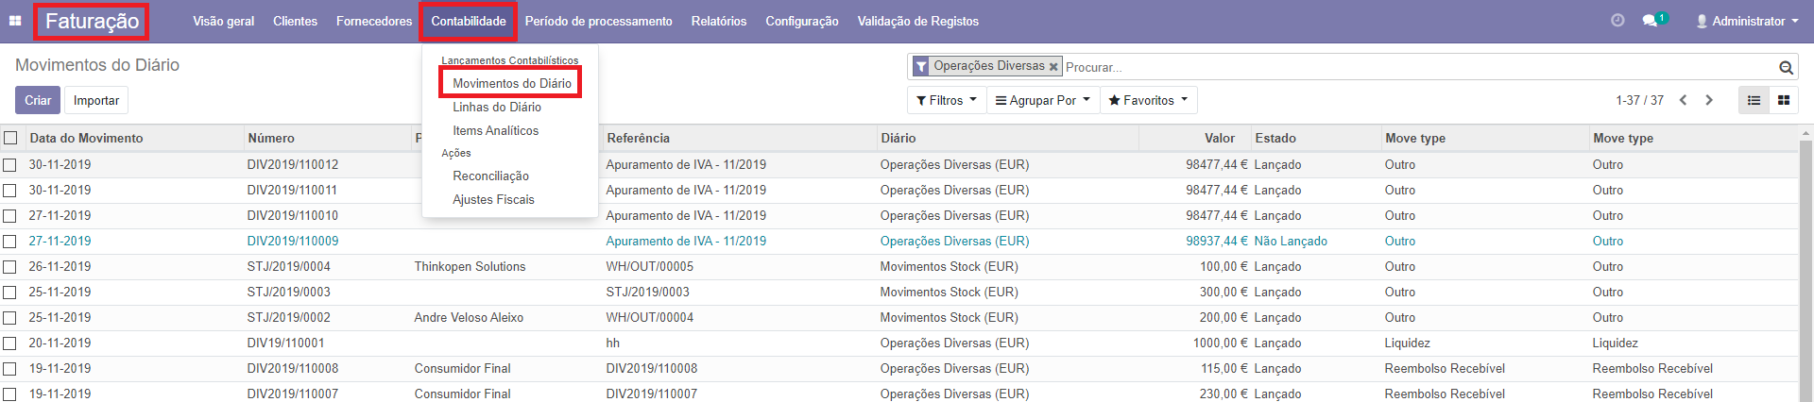Click the Criar button
Screen dimensions: 1814x402
coord(38,100)
